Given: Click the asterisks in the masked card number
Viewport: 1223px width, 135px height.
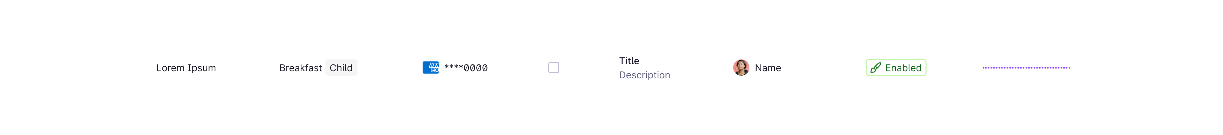Looking at the screenshot, I should pos(454,68).
